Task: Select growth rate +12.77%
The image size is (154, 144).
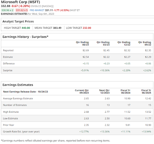Action: pos(84,132)
